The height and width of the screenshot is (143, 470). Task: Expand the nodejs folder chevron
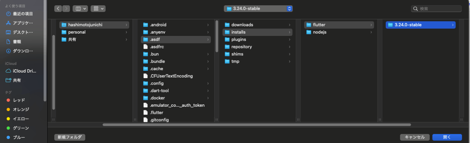coord(371,32)
